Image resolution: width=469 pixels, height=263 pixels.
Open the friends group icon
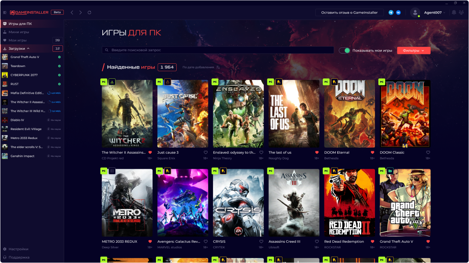461,12
